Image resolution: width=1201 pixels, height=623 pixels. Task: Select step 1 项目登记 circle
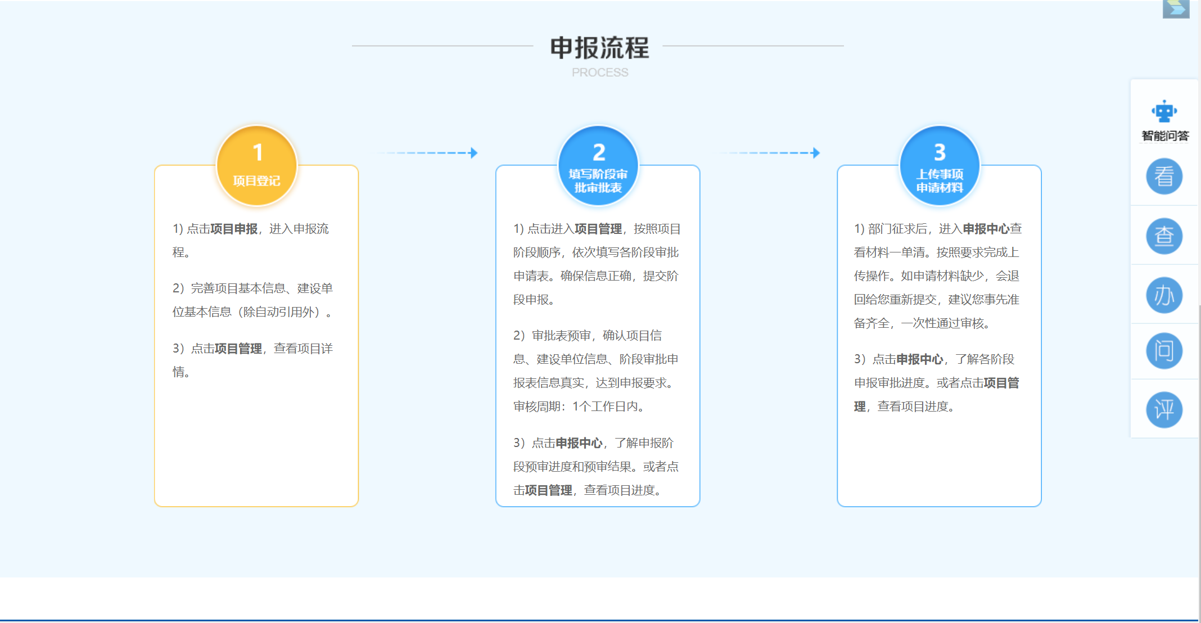(257, 166)
